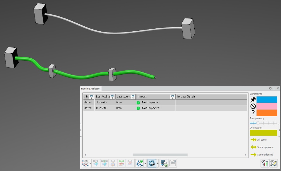Click the All same orientation label

click(262, 140)
